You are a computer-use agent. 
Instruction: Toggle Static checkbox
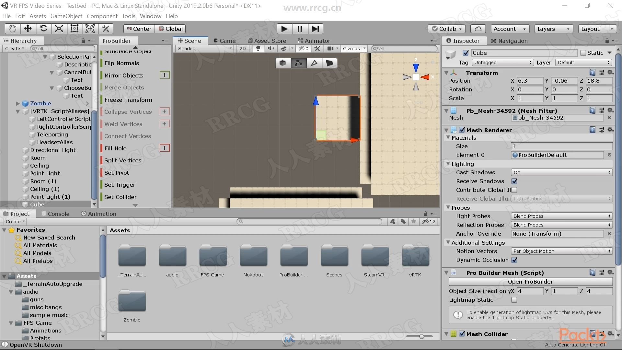[x=583, y=53]
